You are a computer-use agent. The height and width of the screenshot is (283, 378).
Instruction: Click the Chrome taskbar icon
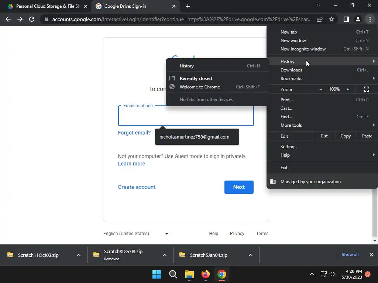click(x=222, y=274)
